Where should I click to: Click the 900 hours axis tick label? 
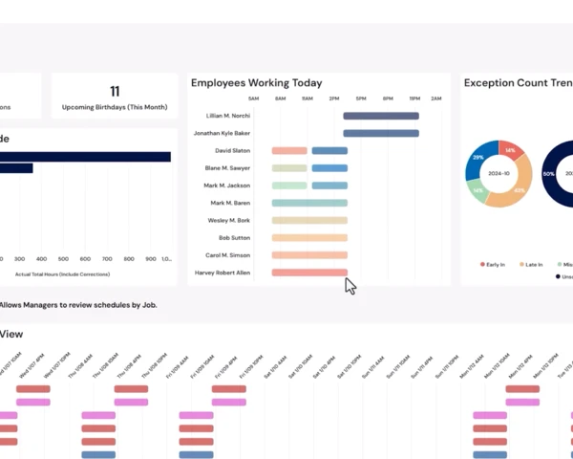tap(151, 259)
